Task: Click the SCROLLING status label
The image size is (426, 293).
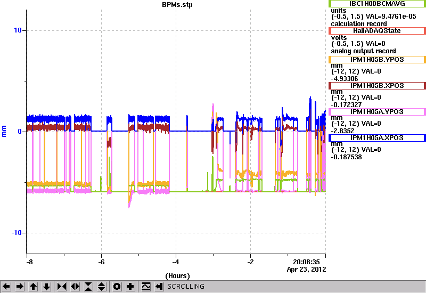Action: coord(186,287)
